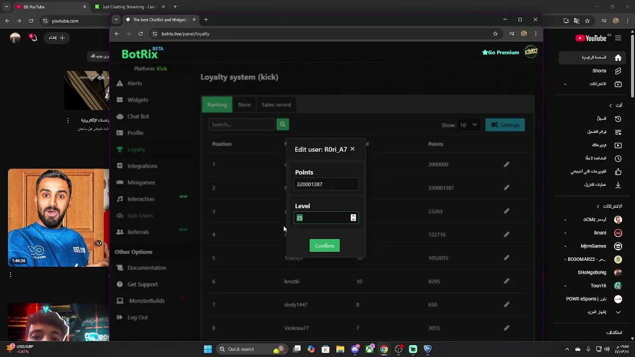Switch to the Sales record tab
This screenshot has width=635, height=357.
pos(276,105)
